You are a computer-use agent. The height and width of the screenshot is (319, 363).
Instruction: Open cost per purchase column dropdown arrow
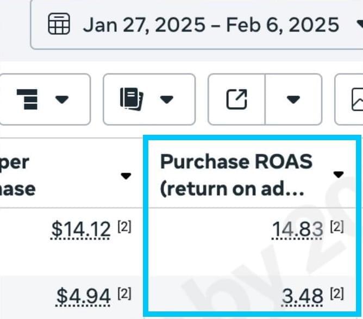pos(126,176)
